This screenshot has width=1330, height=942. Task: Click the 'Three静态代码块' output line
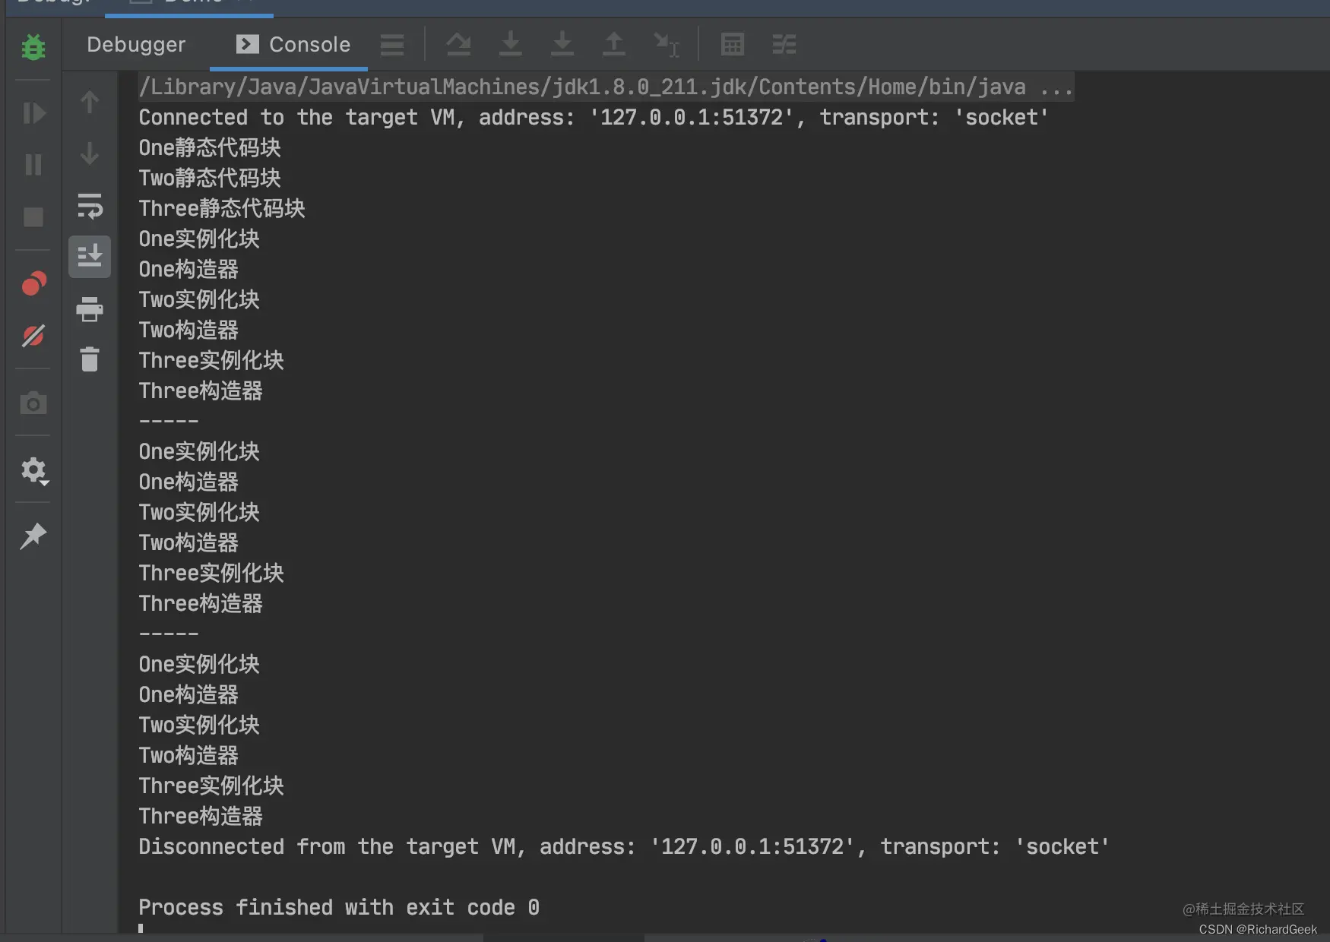coord(222,209)
